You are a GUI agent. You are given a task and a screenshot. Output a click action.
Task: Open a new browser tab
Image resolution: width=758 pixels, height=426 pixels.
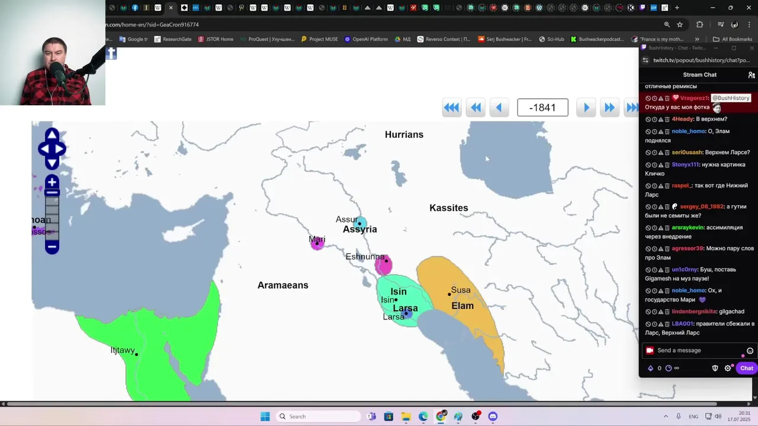(677, 8)
